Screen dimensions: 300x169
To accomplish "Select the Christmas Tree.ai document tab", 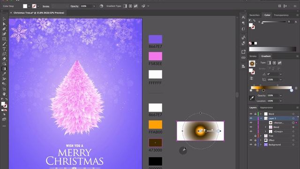I will coord(39,13).
